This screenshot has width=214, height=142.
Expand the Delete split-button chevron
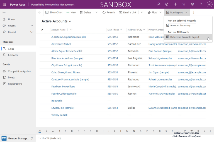pyautogui.click(x=97, y=12)
